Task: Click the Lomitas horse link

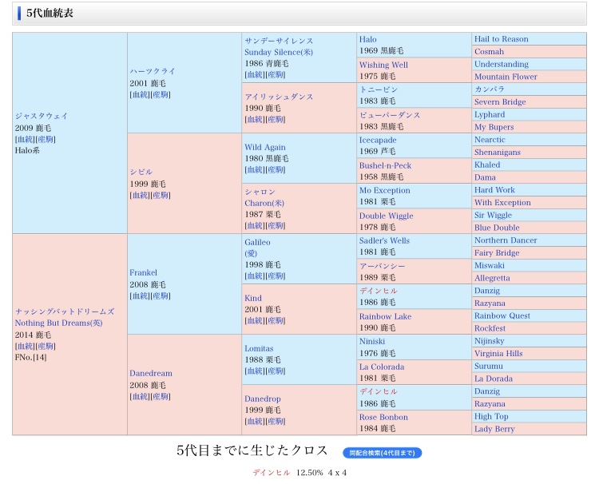Action: 259,348
